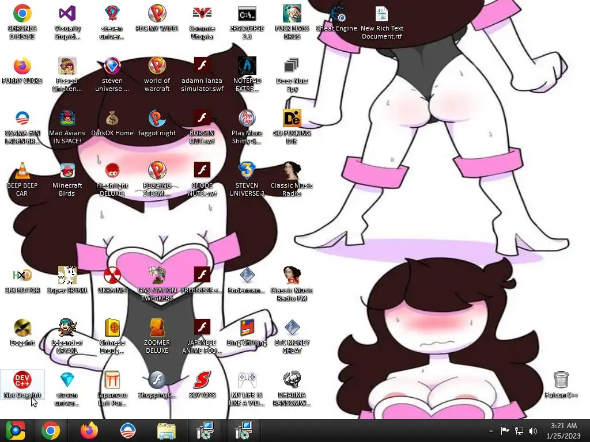The height and width of the screenshot is (442, 590).
Task: Select the Bing Chilling icon
Action: point(247,332)
